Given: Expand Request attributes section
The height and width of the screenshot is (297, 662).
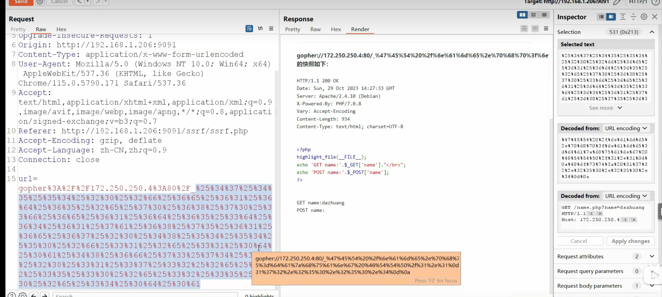Looking at the screenshot, I should 652,256.
